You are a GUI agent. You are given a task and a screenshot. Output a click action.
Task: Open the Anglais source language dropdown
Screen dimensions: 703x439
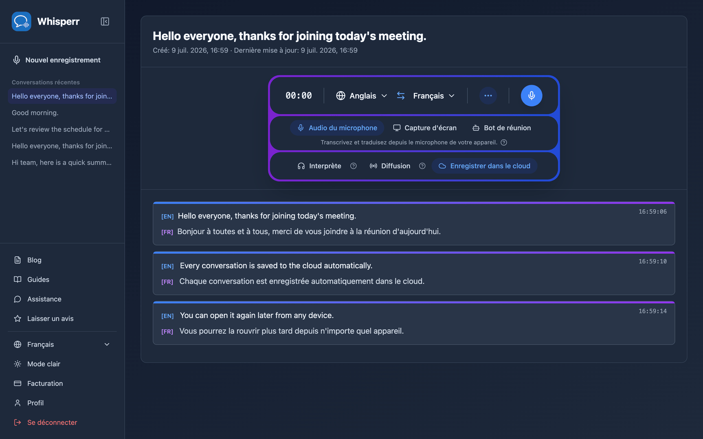pos(362,96)
